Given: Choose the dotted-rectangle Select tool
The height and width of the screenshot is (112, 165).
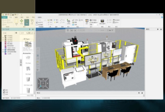Looking at the screenshot, I should coord(16,22).
